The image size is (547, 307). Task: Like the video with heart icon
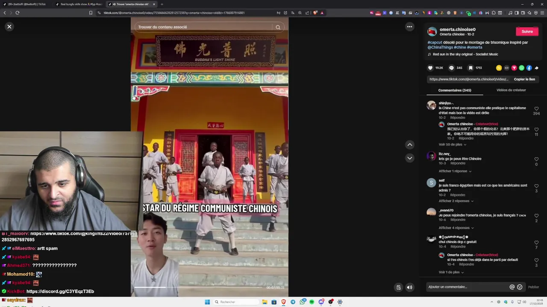(x=430, y=68)
